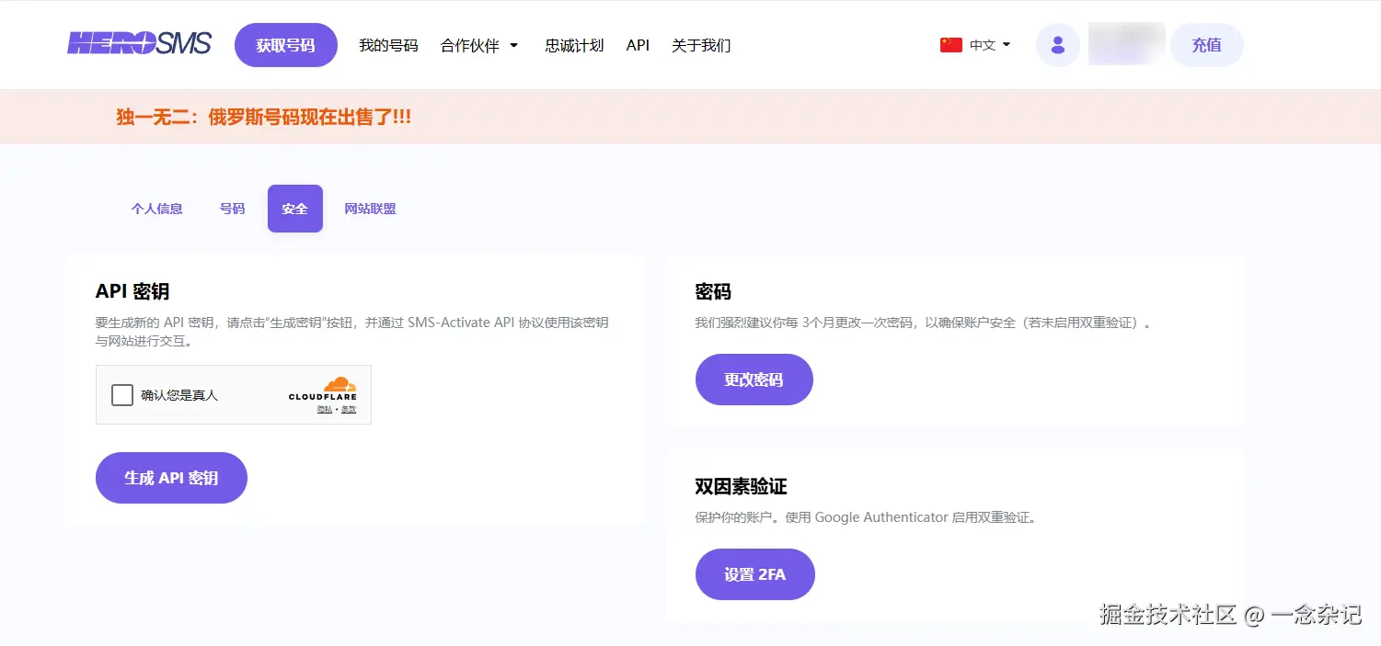This screenshot has height=646, width=1381.
Task: Click the HeroSMS logo
Action: (139, 44)
